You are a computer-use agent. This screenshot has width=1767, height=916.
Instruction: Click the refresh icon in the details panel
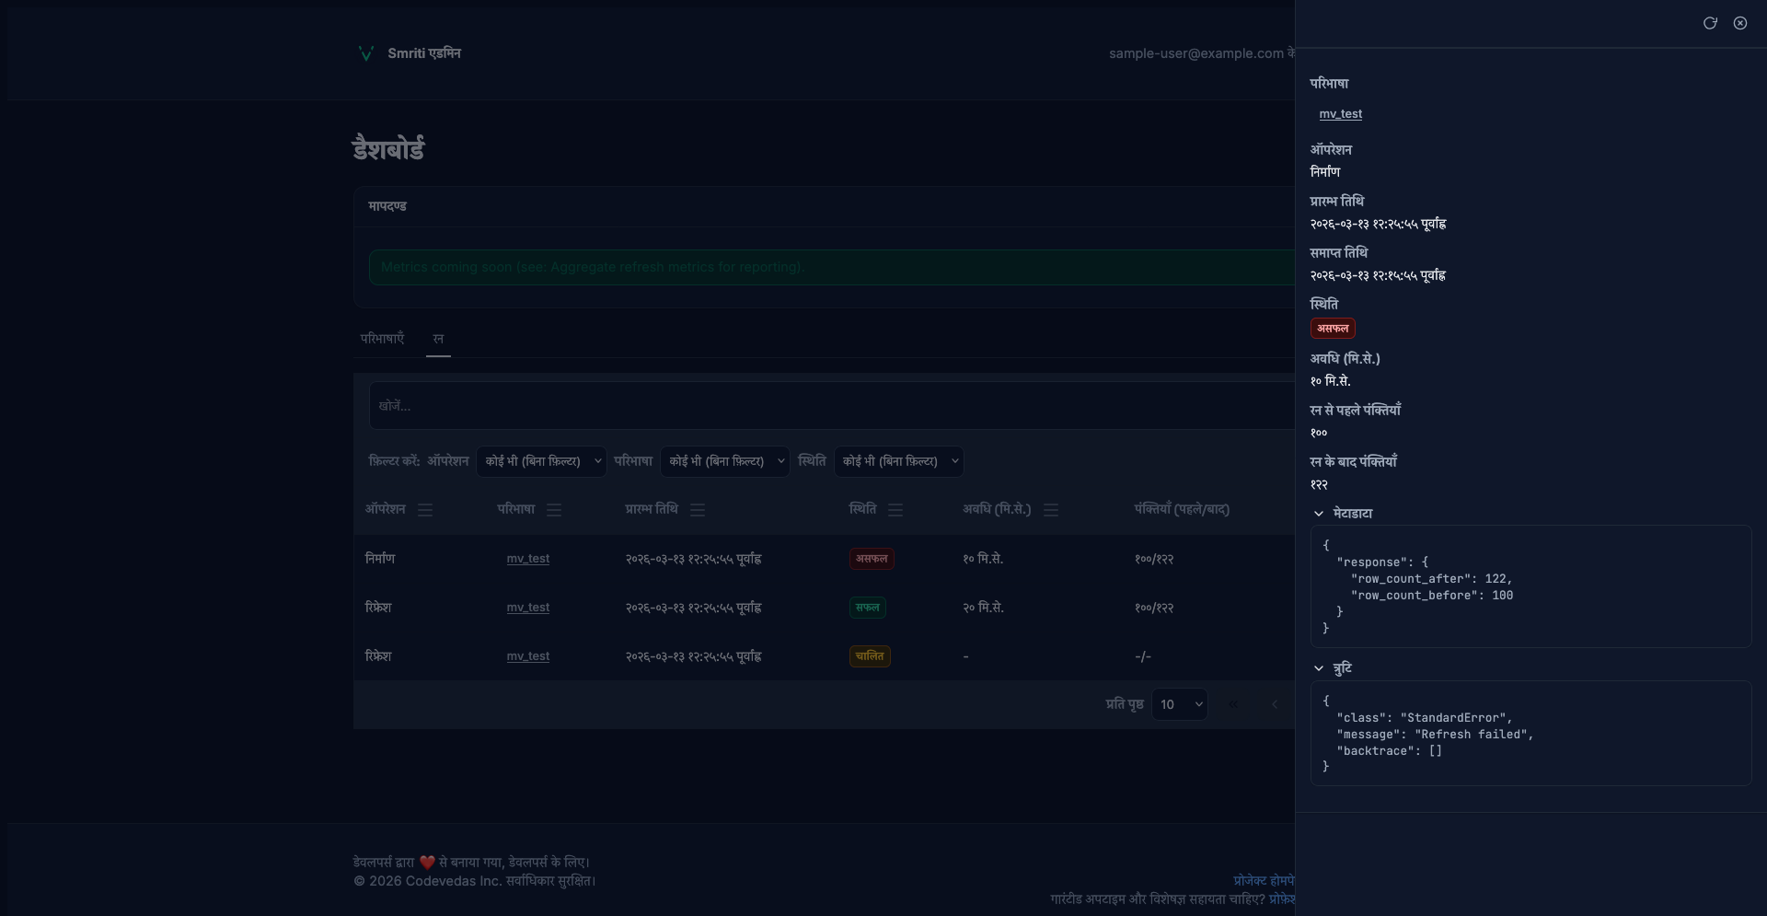pyautogui.click(x=1710, y=23)
